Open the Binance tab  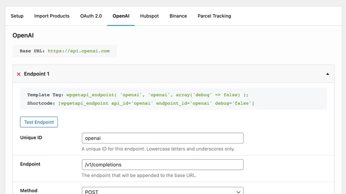point(178,16)
